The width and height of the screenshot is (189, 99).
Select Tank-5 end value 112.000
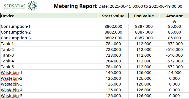click(144, 67)
